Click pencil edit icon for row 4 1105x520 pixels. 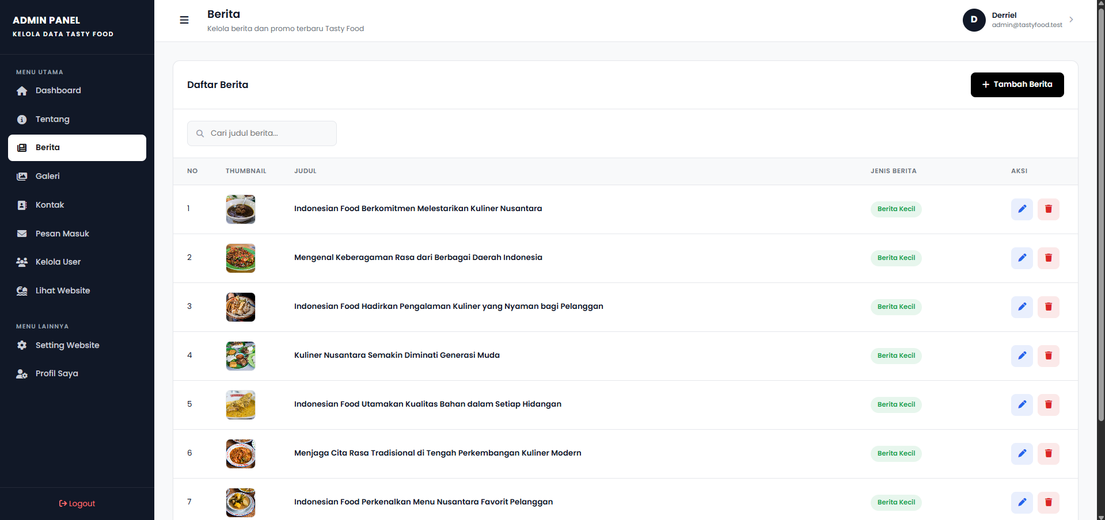(1022, 355)
